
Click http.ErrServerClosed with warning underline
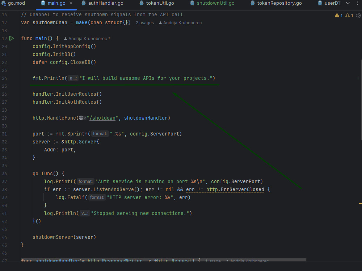tap(235, 189)
